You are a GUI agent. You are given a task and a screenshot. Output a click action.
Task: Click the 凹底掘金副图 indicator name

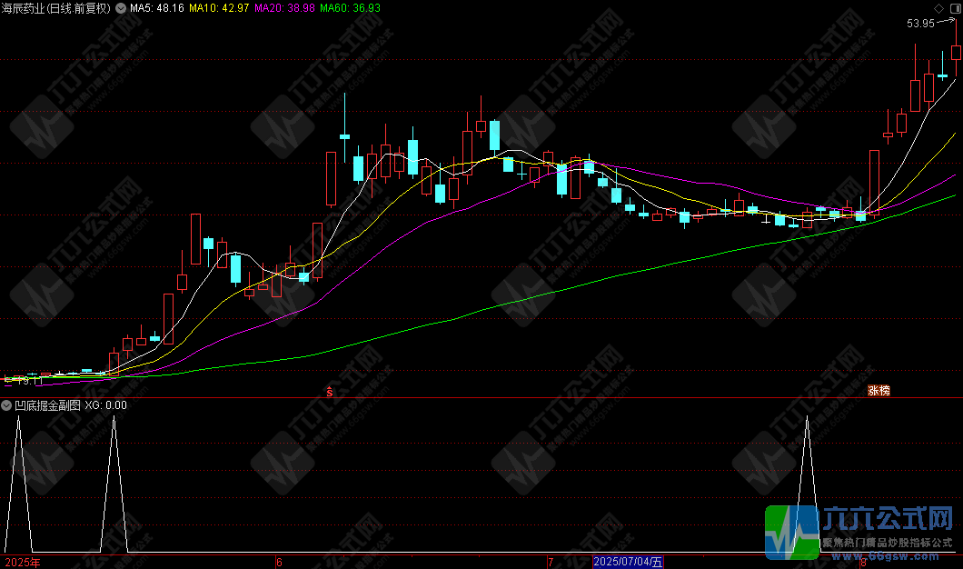click(x=48, y=405)
